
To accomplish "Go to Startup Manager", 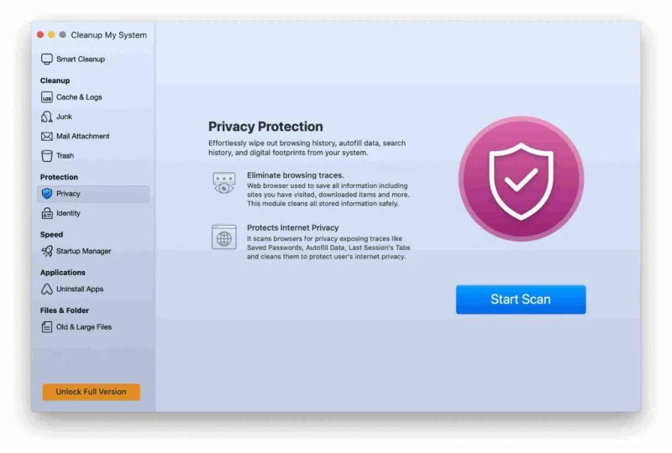I will coord(83,251).
